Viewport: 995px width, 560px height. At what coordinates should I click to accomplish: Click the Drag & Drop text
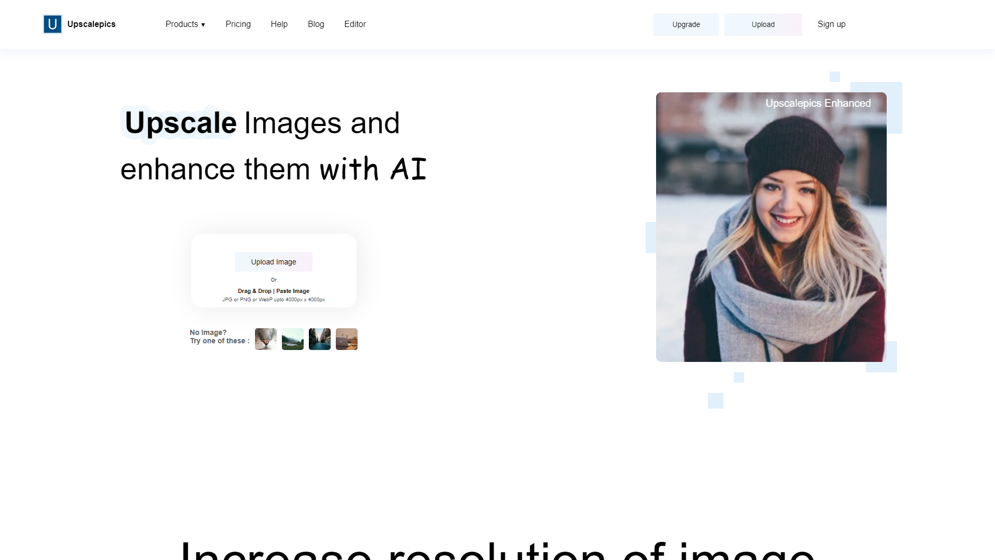[x=254, y=291]
